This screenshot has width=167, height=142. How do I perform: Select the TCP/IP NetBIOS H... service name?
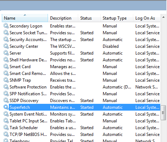pos(28,135)
